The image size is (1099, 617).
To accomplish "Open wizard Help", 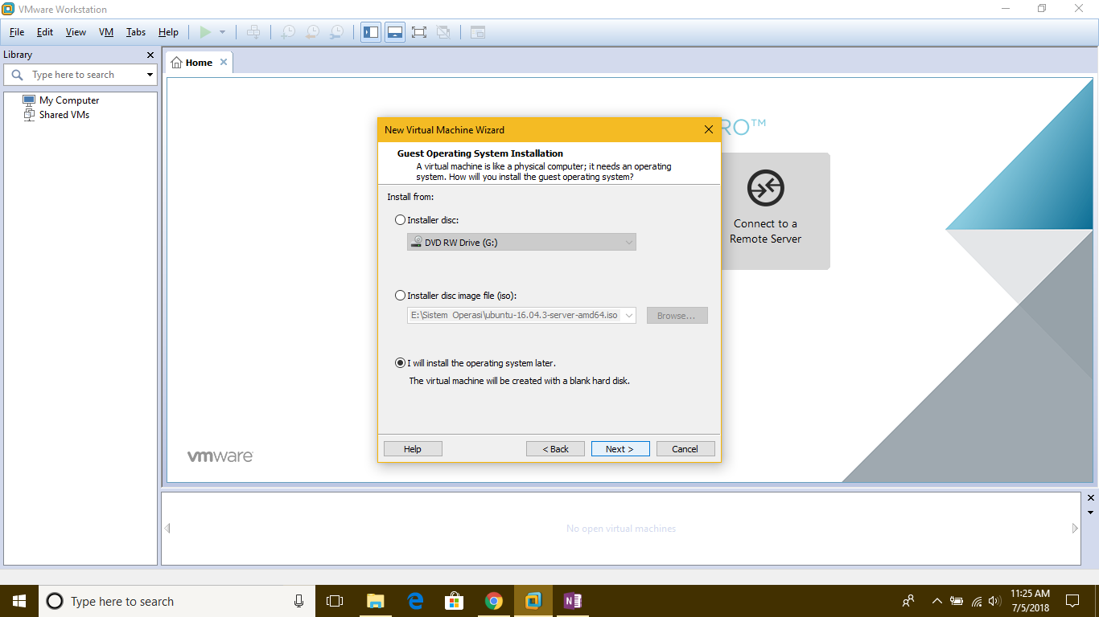I will (413, 448).
